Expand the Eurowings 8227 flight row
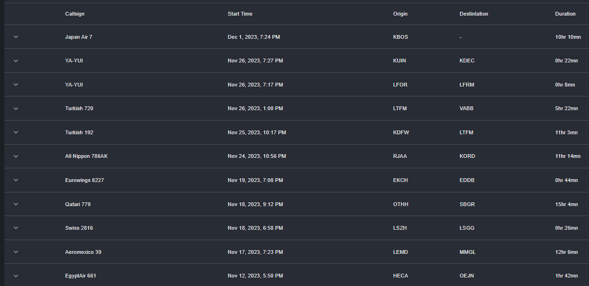The image size is (589, 286). [16, 180]
